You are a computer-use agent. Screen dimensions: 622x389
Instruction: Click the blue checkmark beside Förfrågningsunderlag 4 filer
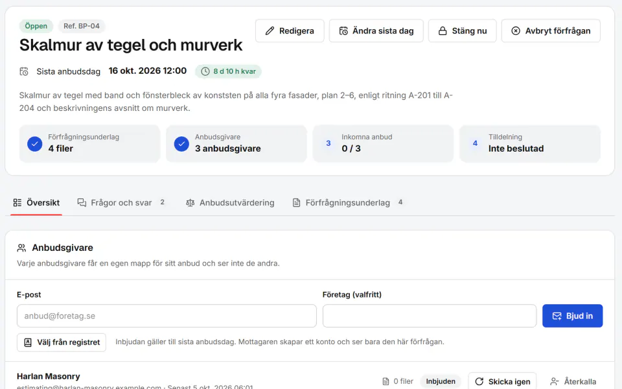[x=35, y=144]
